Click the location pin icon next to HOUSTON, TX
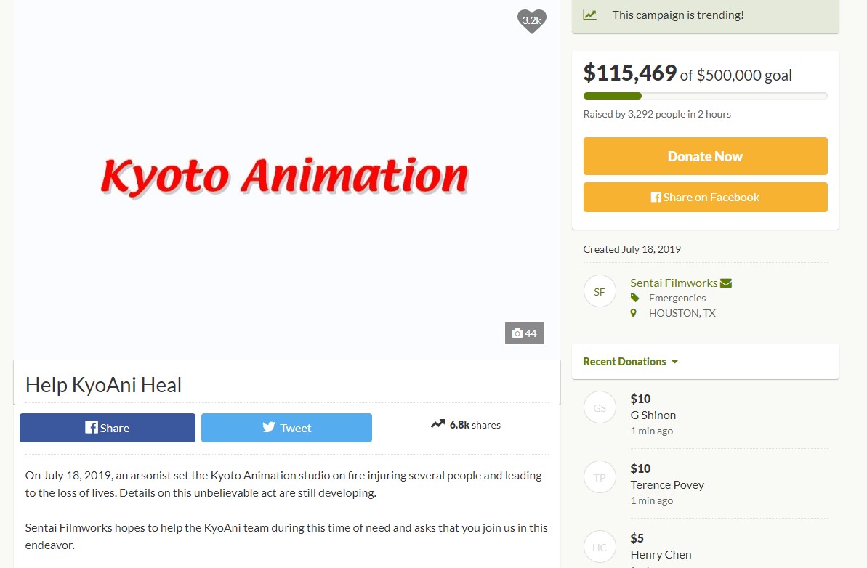This screenshot has width=867, height=568. (x=634, y=313)
